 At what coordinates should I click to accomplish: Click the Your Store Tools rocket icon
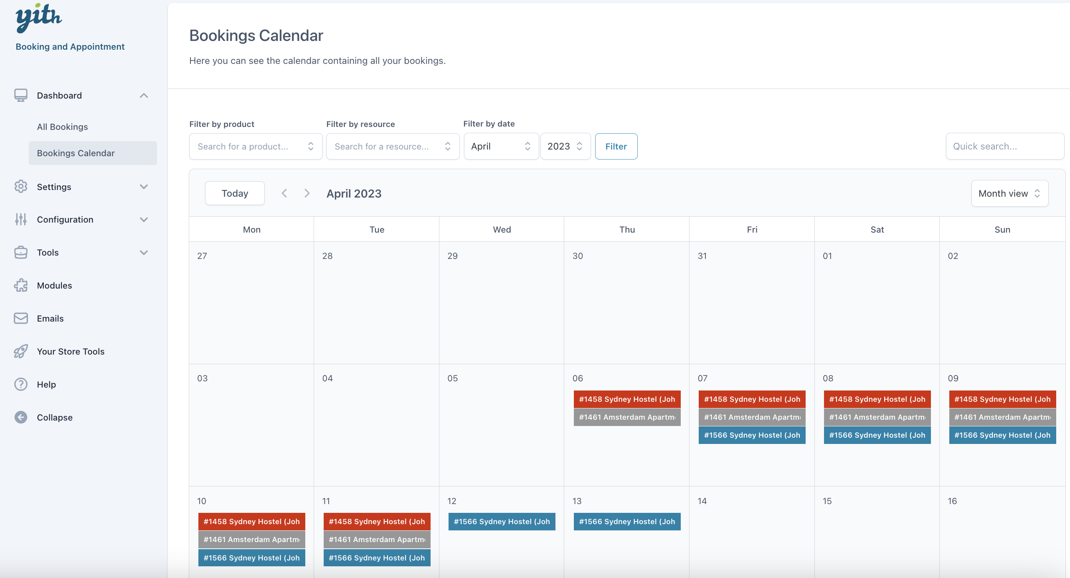click(x=20, y=351)
